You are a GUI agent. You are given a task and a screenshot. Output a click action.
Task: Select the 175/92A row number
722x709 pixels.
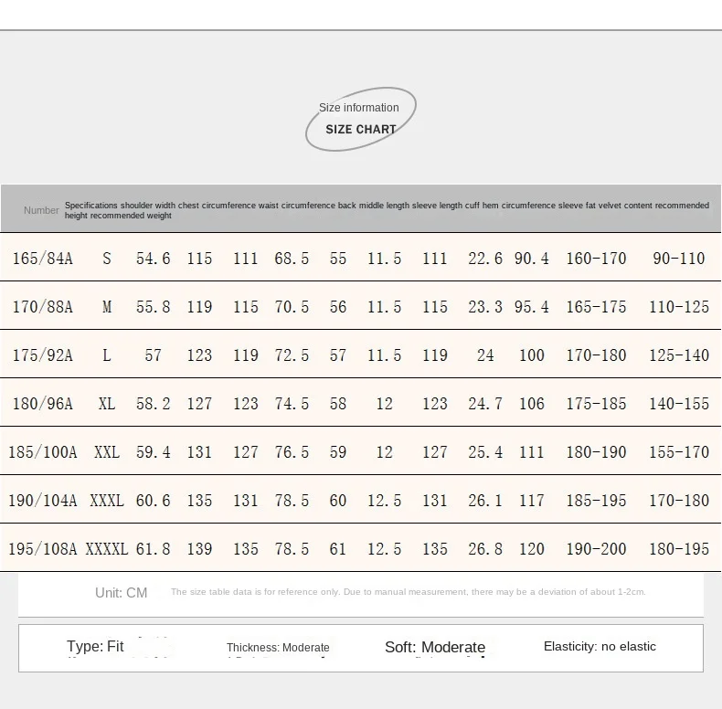(x=42, y=355)
